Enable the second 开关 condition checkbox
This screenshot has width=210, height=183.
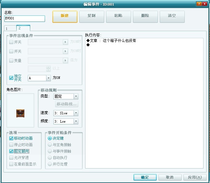(11, 51)
